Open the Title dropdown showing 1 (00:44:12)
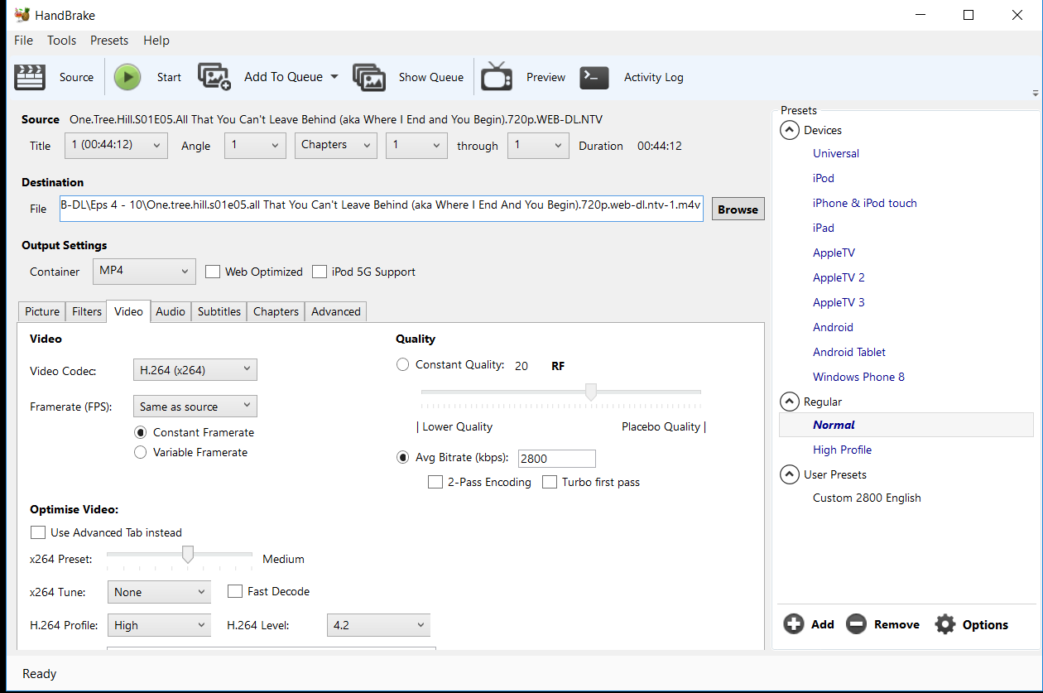Screen dimensions: 1043x693 pyautogui.click(x=116, y=145)
